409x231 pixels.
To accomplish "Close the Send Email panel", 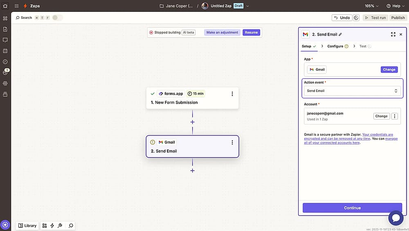I will pyautogui.click(x=401, y=34).
